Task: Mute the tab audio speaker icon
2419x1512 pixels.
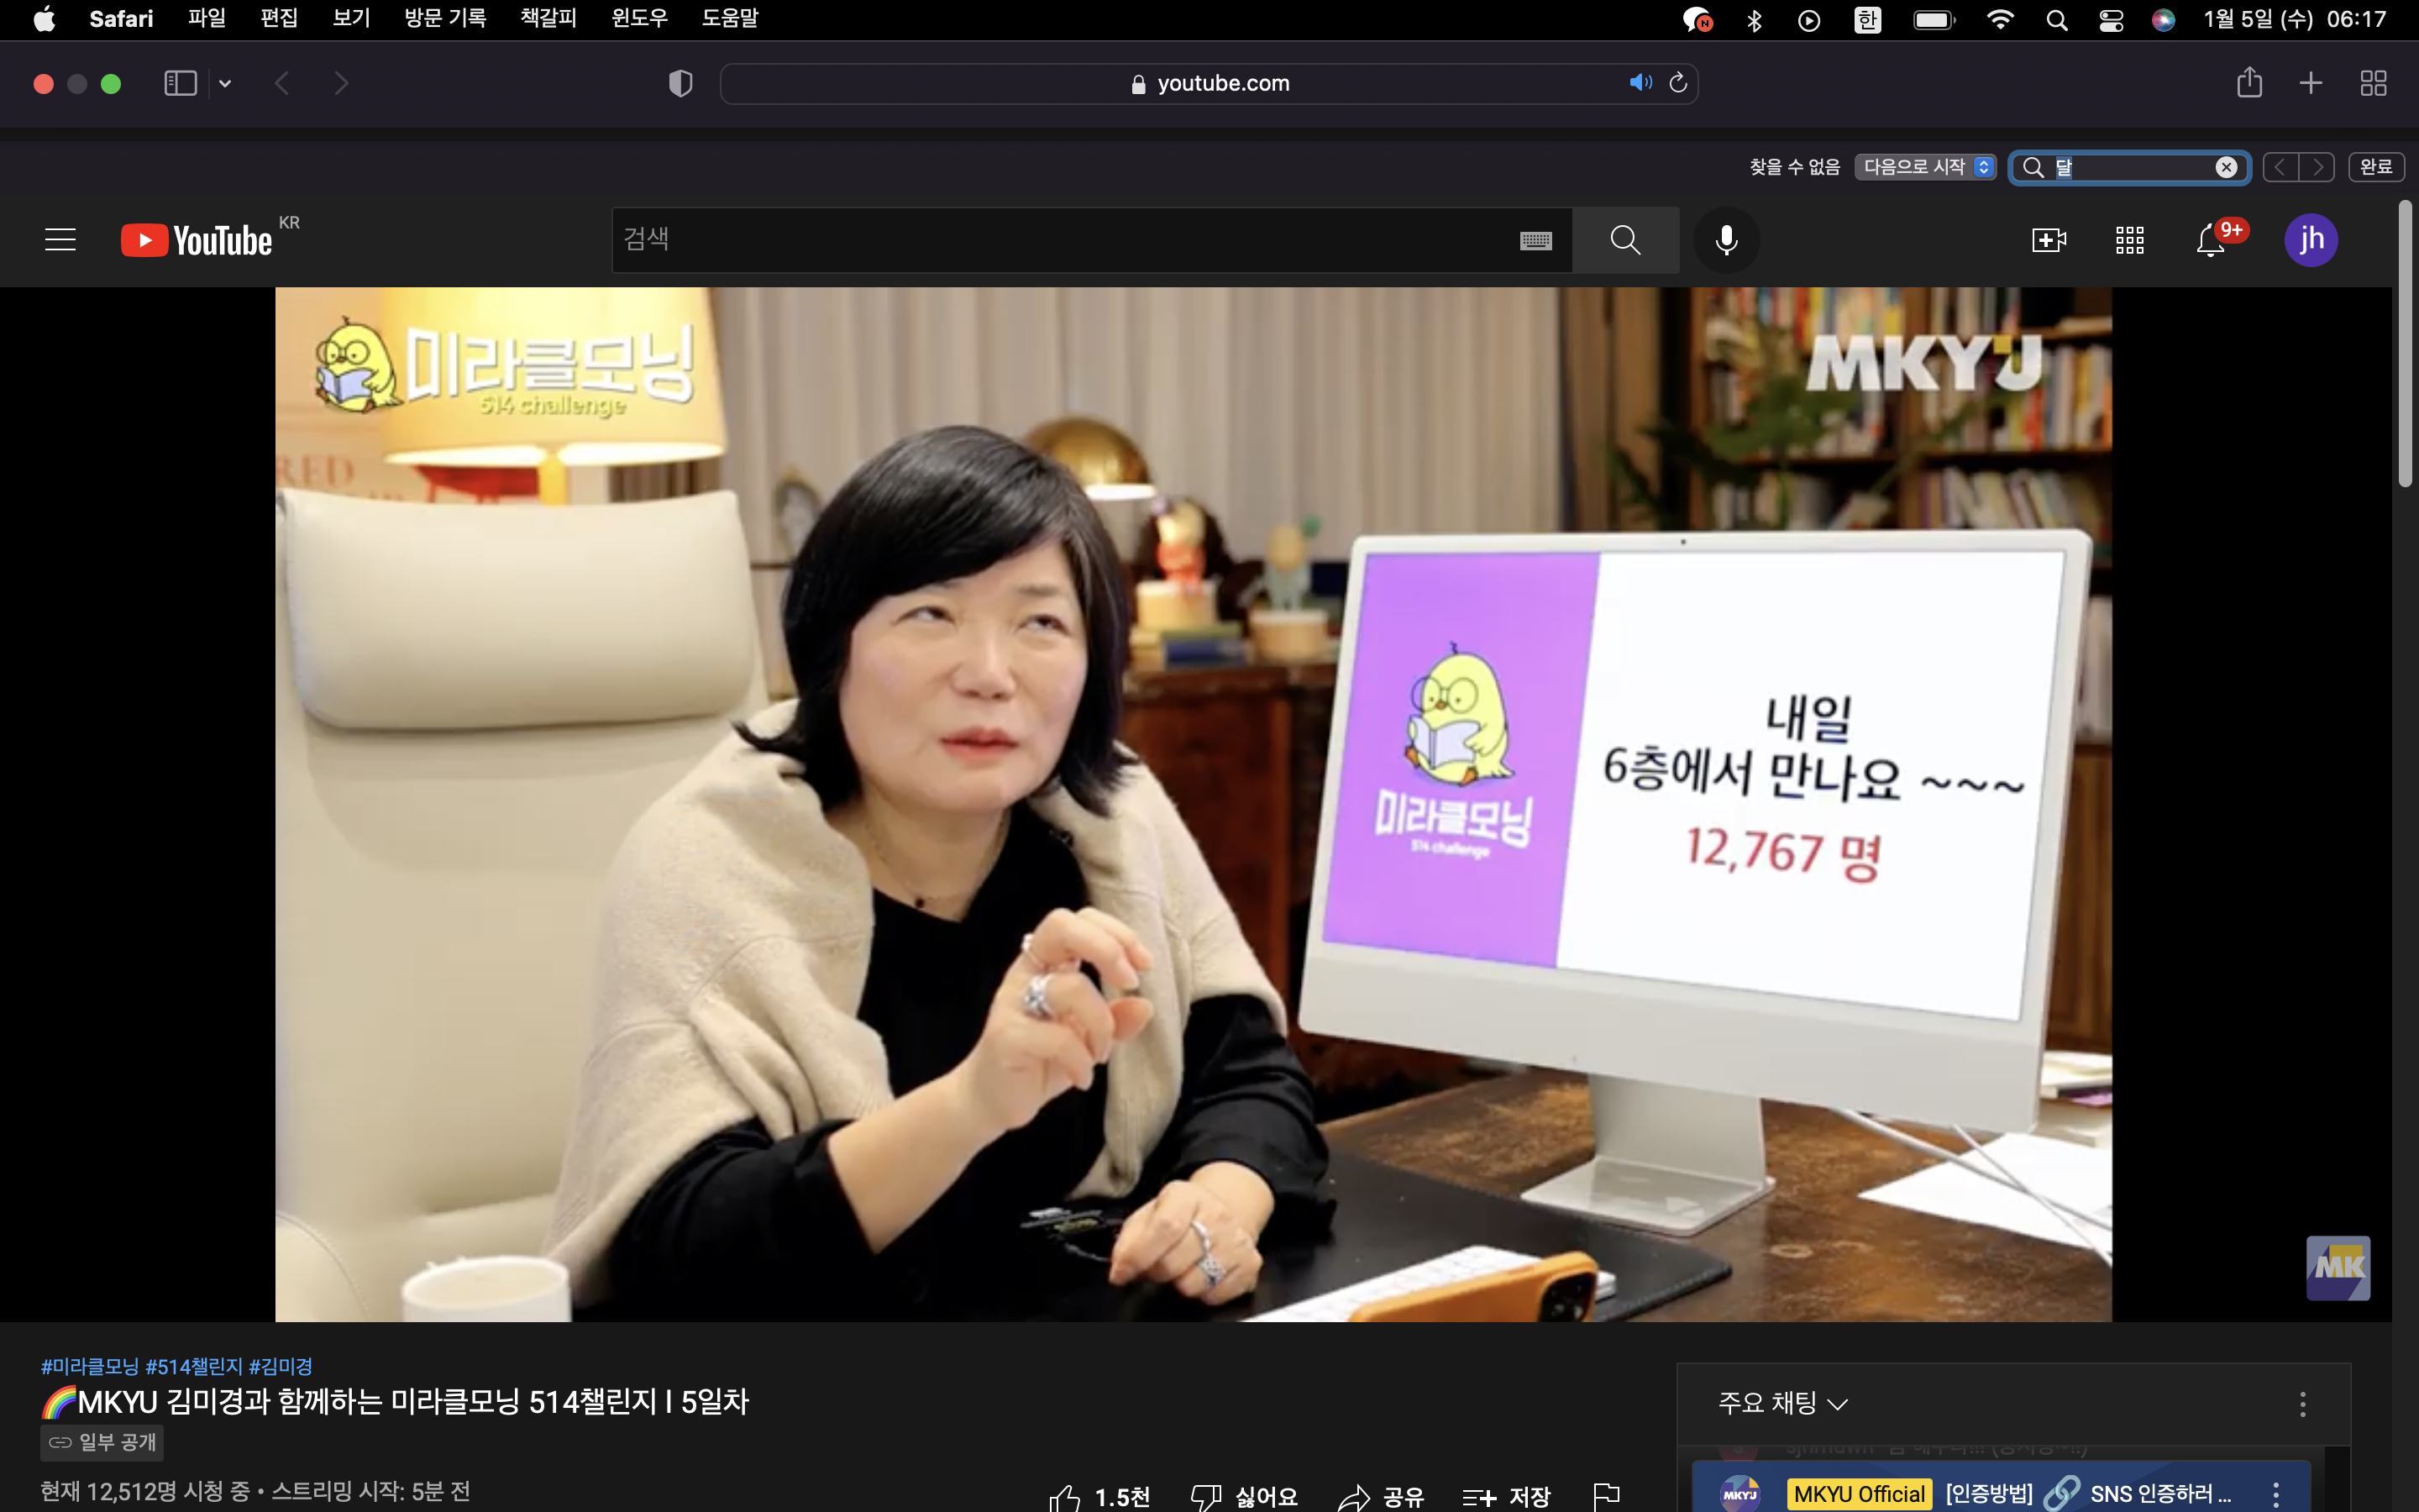Action: (x=1640, y=83)
